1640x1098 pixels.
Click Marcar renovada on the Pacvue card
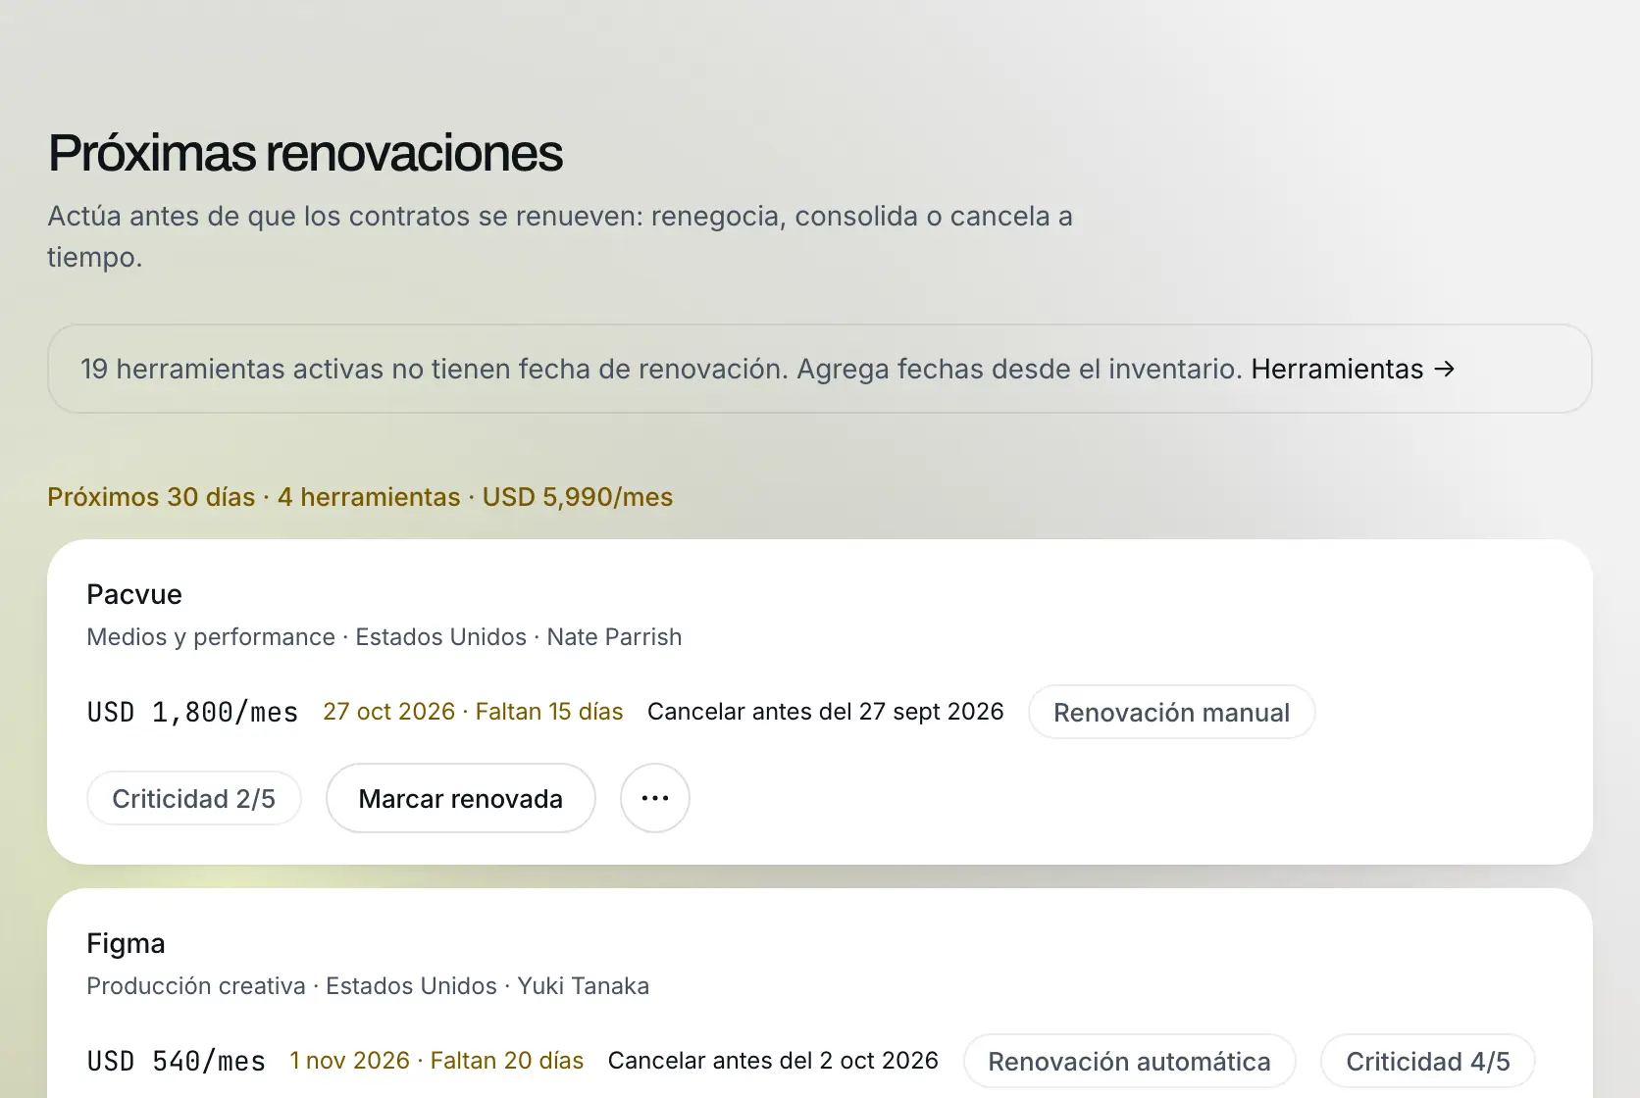coord(461,798)
